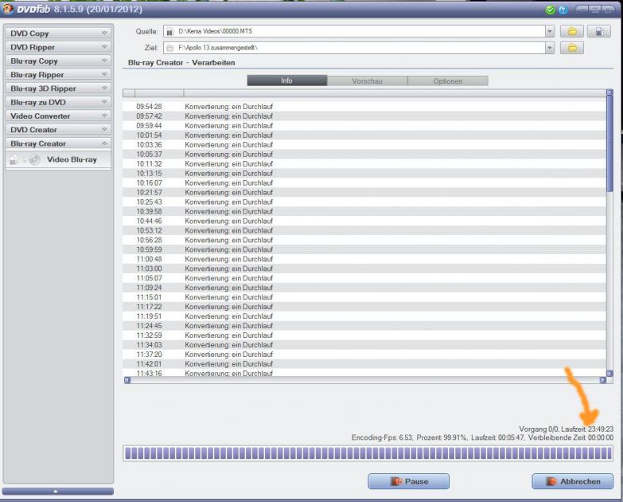Expand the DVD Copy section
Viewport: 623px width, 502px height.
[x=58, y=33]
